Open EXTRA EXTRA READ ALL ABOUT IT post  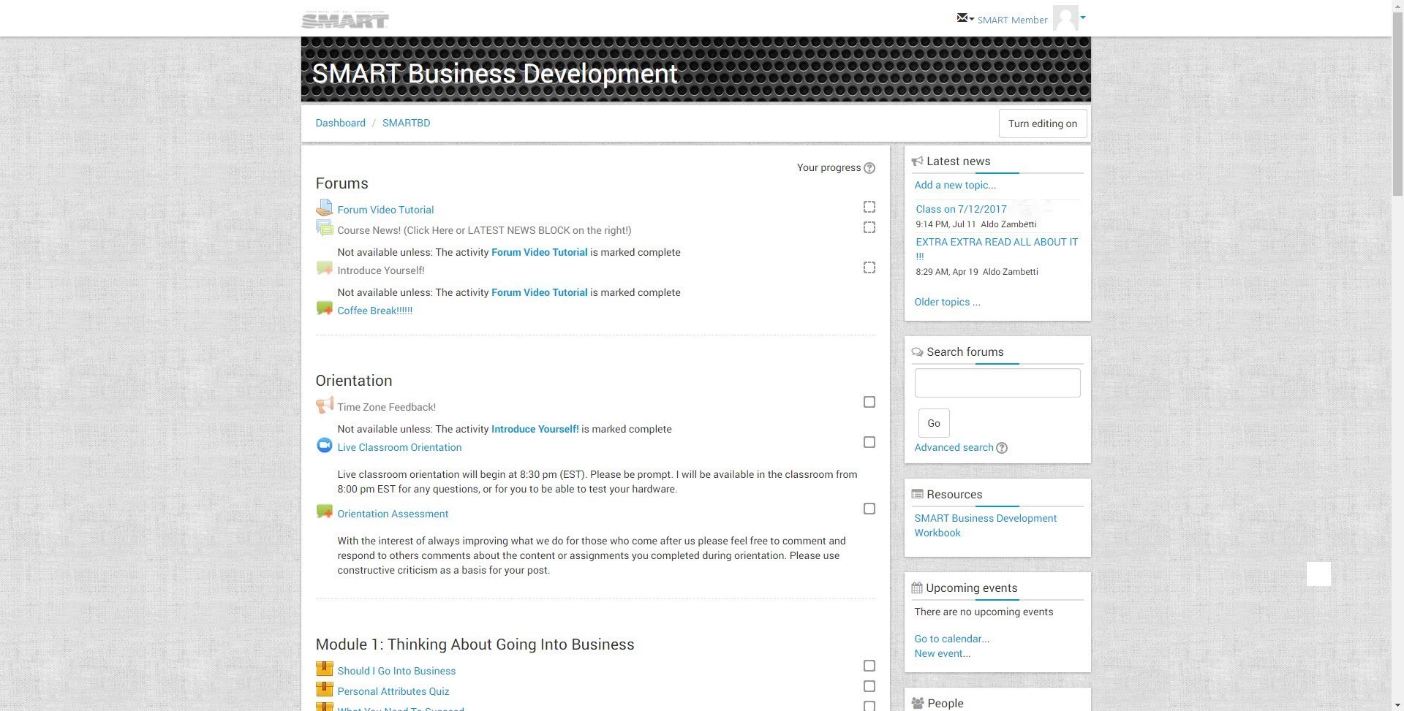(x=997, y=248)
